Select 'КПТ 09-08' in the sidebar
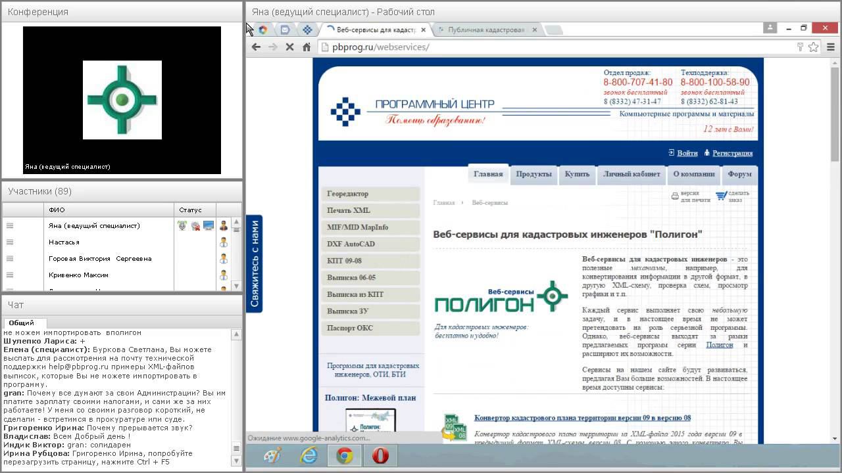Screen dimensions: 842x473 370,261
